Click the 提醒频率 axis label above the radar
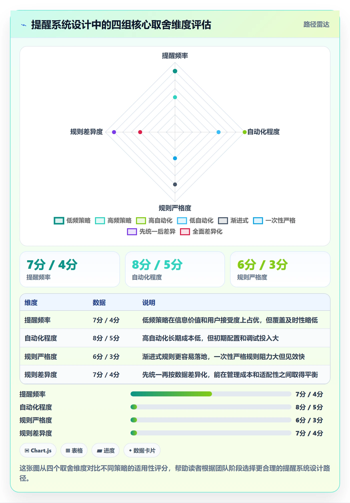Screen dimensions: 350x503 click(175, 56)
